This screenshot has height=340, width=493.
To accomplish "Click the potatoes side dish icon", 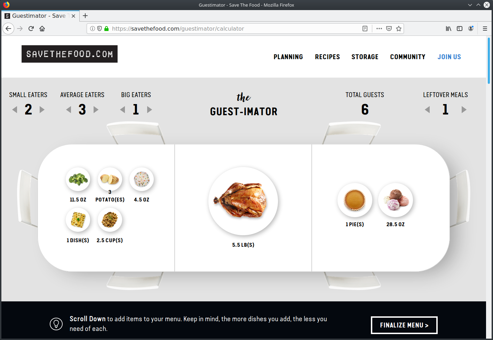I will [x=110, y=180].
